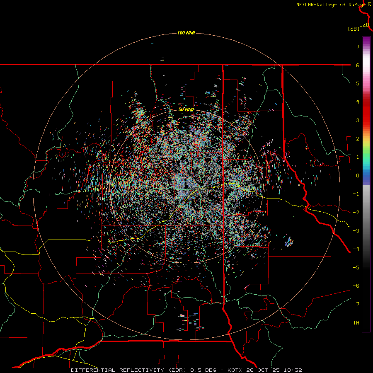Click the -7 tick label on the scale

click(356, 304)
